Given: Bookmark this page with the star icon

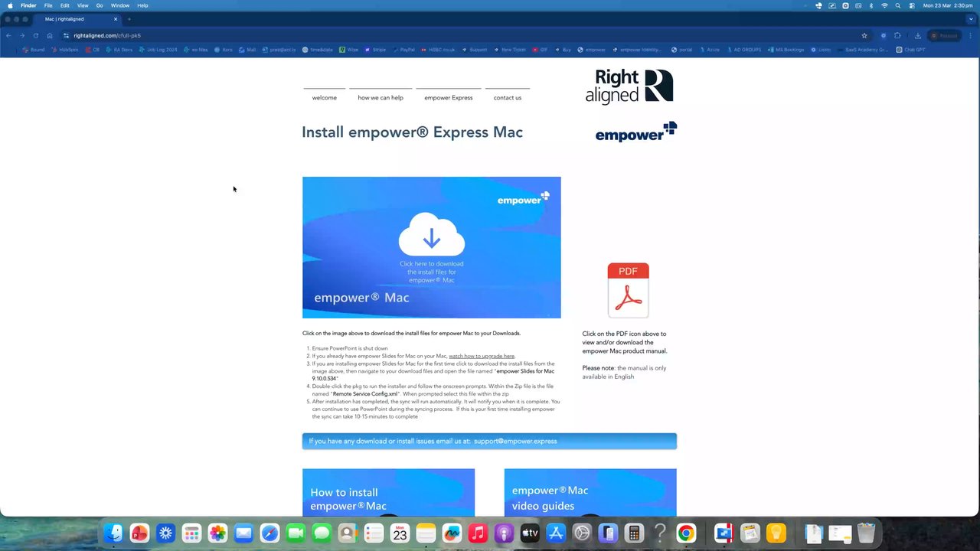Looking at the screenshot, I should pos(864,35).
